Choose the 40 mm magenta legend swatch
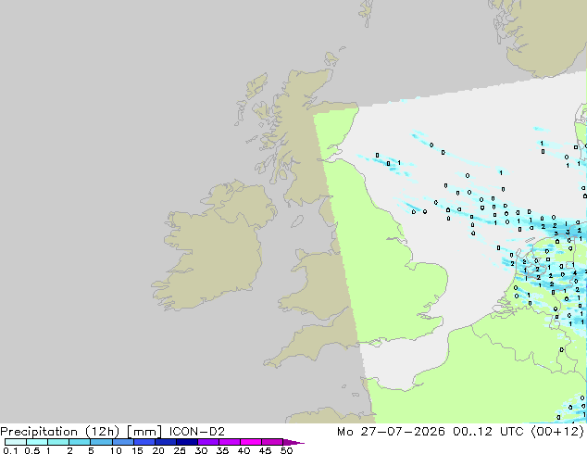The height and width of the screenshot is (454, 587). [251, 442]
